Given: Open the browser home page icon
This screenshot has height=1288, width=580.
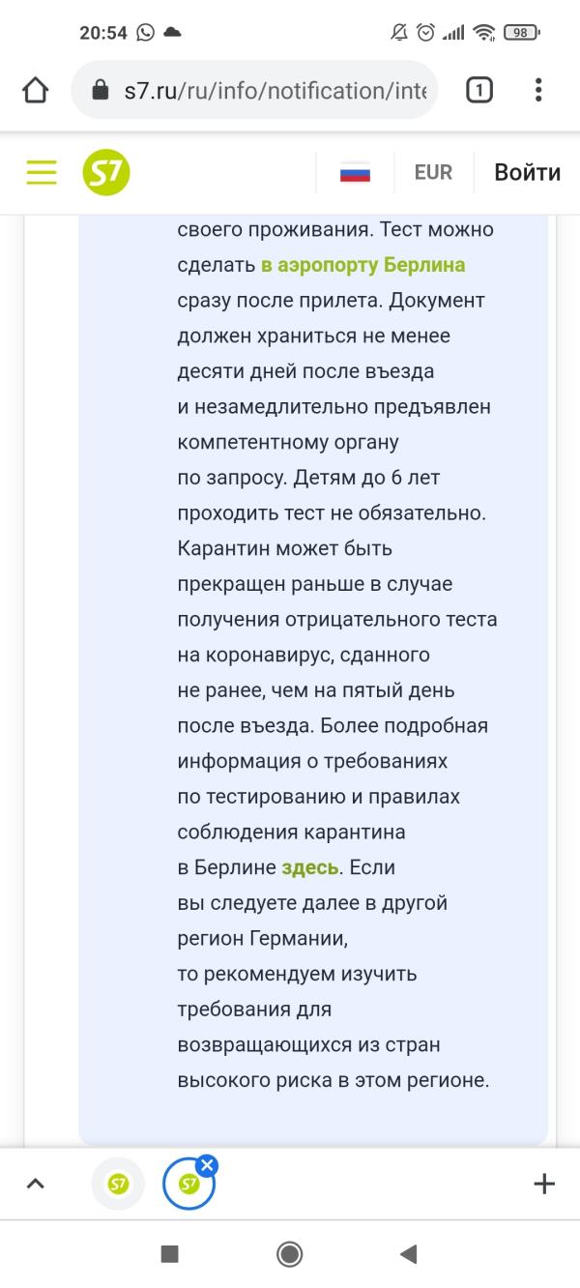Looking at the screenshot, I should pyautogui.click(x=35, y=91).
